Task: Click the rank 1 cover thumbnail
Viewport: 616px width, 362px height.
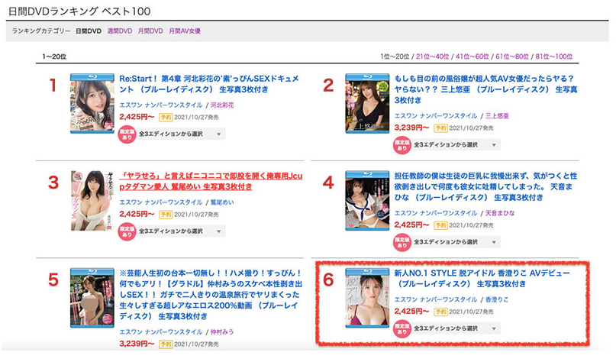Action: pos(92,103)
